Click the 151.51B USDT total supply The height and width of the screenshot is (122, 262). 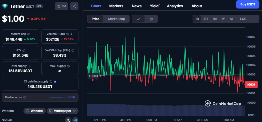point(20,71)
